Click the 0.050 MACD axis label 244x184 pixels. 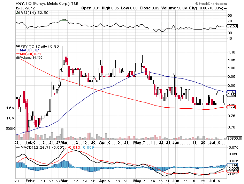[x=234, y=154]
